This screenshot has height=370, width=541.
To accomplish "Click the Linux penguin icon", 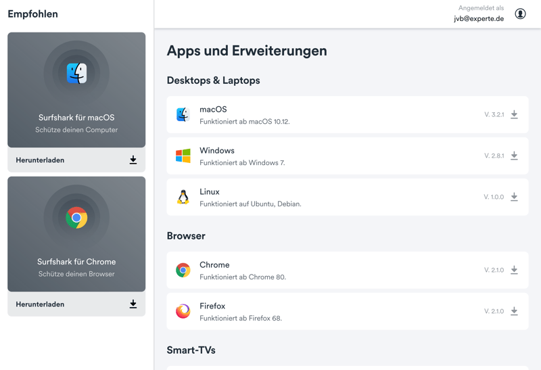I will click(183, 197).
